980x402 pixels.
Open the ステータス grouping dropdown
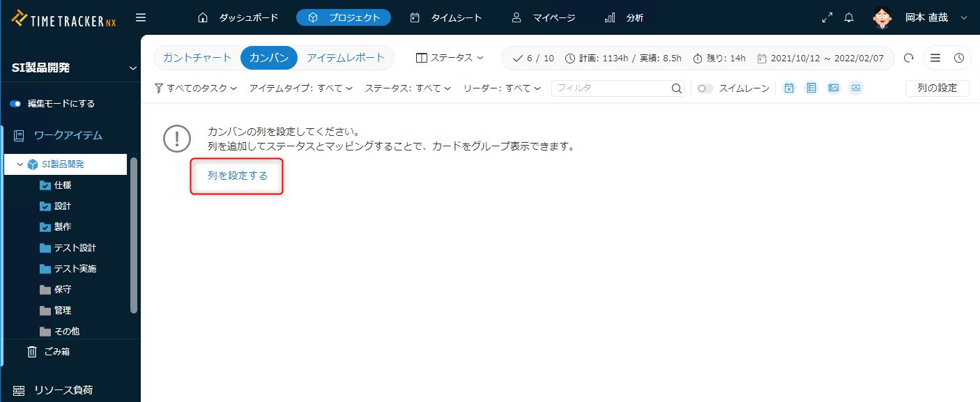coord(450,58)
